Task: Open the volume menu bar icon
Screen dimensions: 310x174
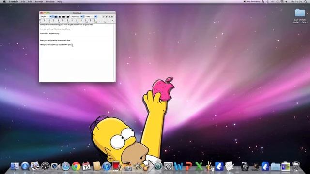Action: click(x=286, y=2)
